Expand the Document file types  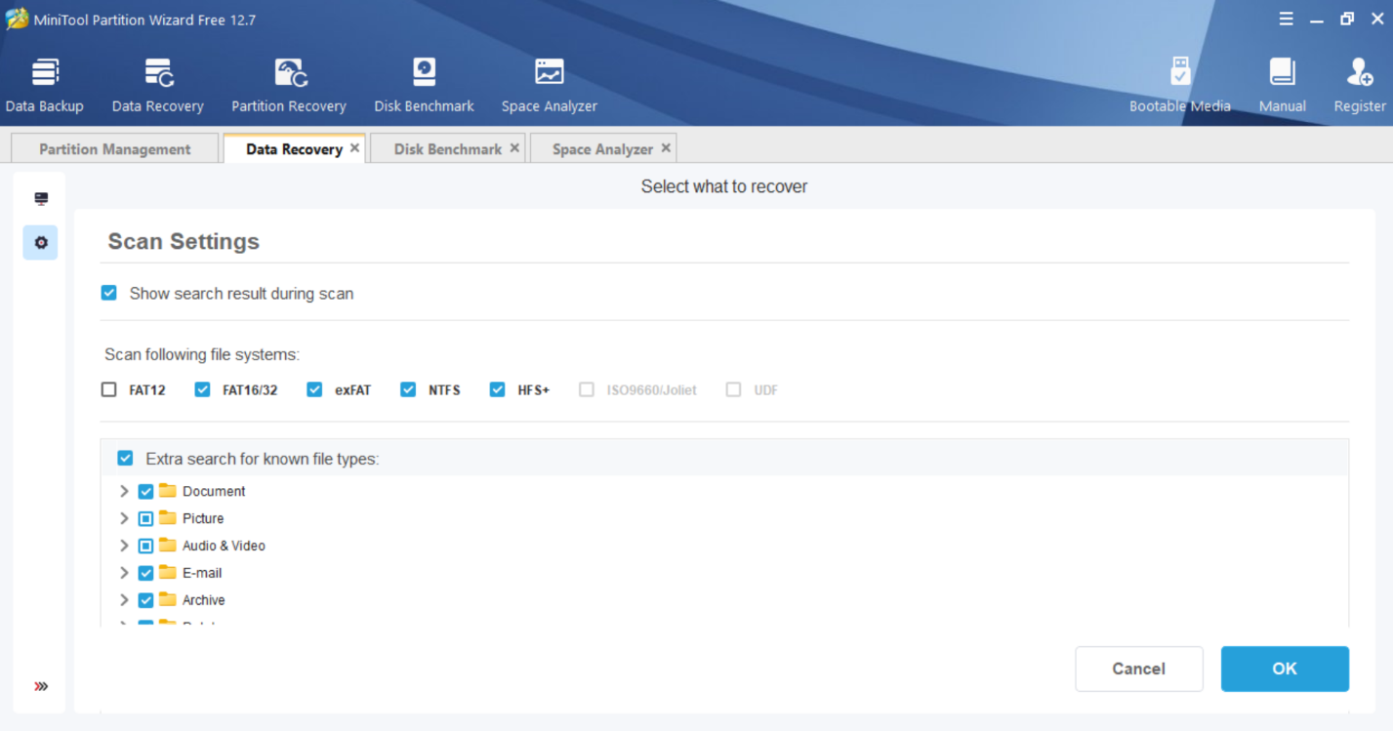click(x=124, y=491)
